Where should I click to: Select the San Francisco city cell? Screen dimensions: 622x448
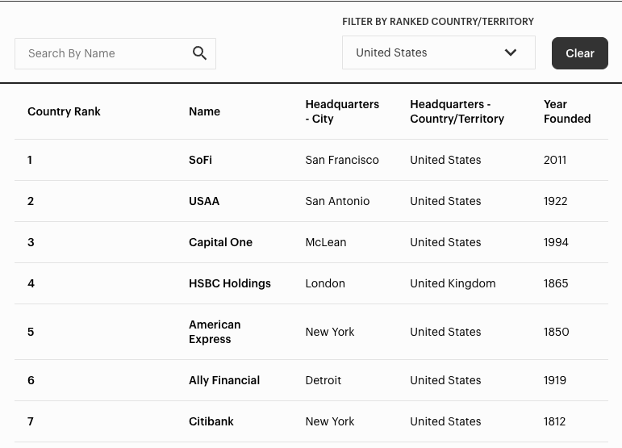tap(342, 160)
